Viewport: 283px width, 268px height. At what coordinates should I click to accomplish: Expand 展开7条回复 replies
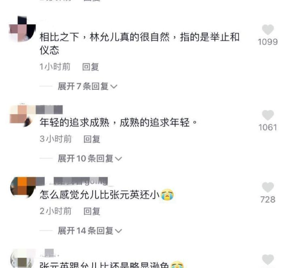click(88, 86)
